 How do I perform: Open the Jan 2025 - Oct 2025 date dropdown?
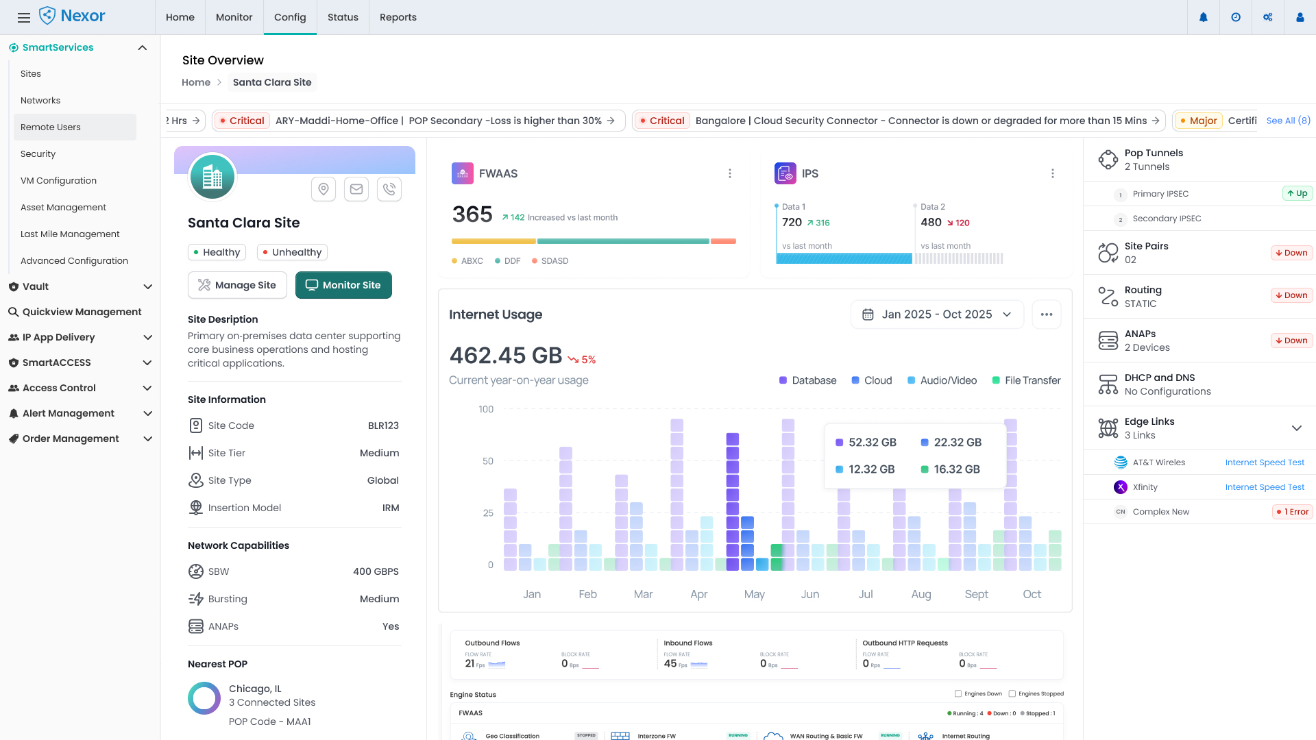[937, 314]
